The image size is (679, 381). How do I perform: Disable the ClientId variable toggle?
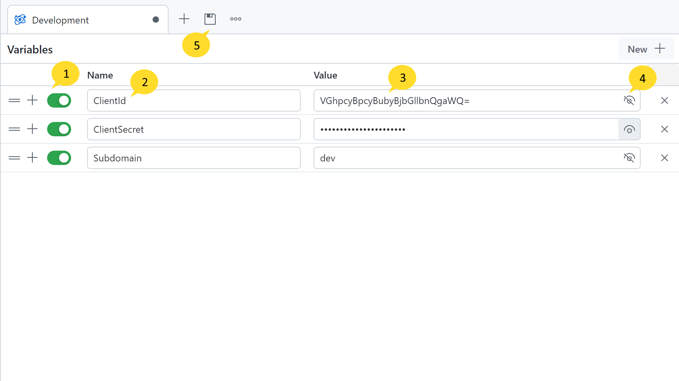[x=59, y=100]
